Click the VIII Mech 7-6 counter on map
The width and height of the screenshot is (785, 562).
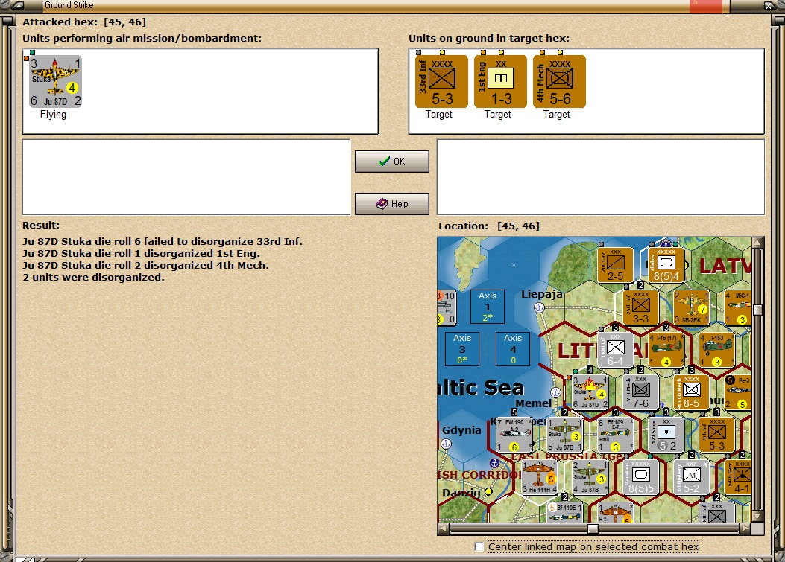click(641, 392)
